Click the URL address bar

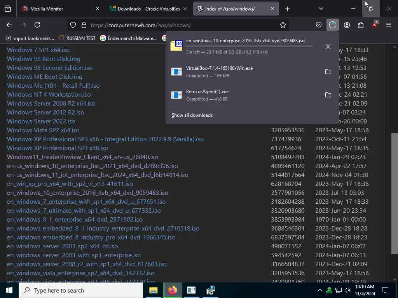tap(178, 25)
